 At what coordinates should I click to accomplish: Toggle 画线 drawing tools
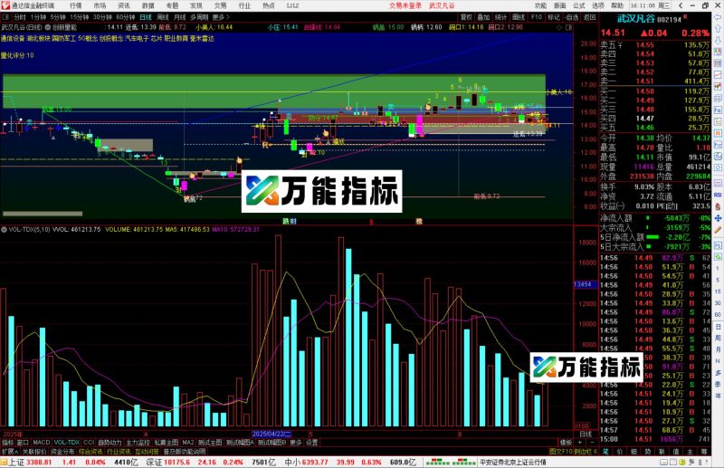pos(519,17)
